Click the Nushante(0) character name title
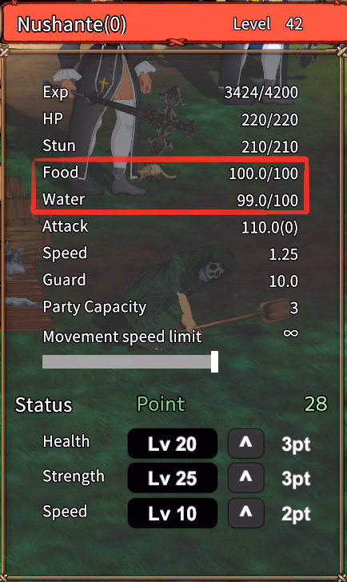Image resolution: width=347 pixels, height=582 pixels. coord(72,25)
